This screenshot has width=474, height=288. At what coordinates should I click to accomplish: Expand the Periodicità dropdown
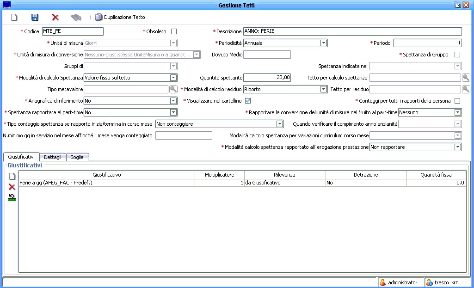pyautogui.click(x=324, y=43)
